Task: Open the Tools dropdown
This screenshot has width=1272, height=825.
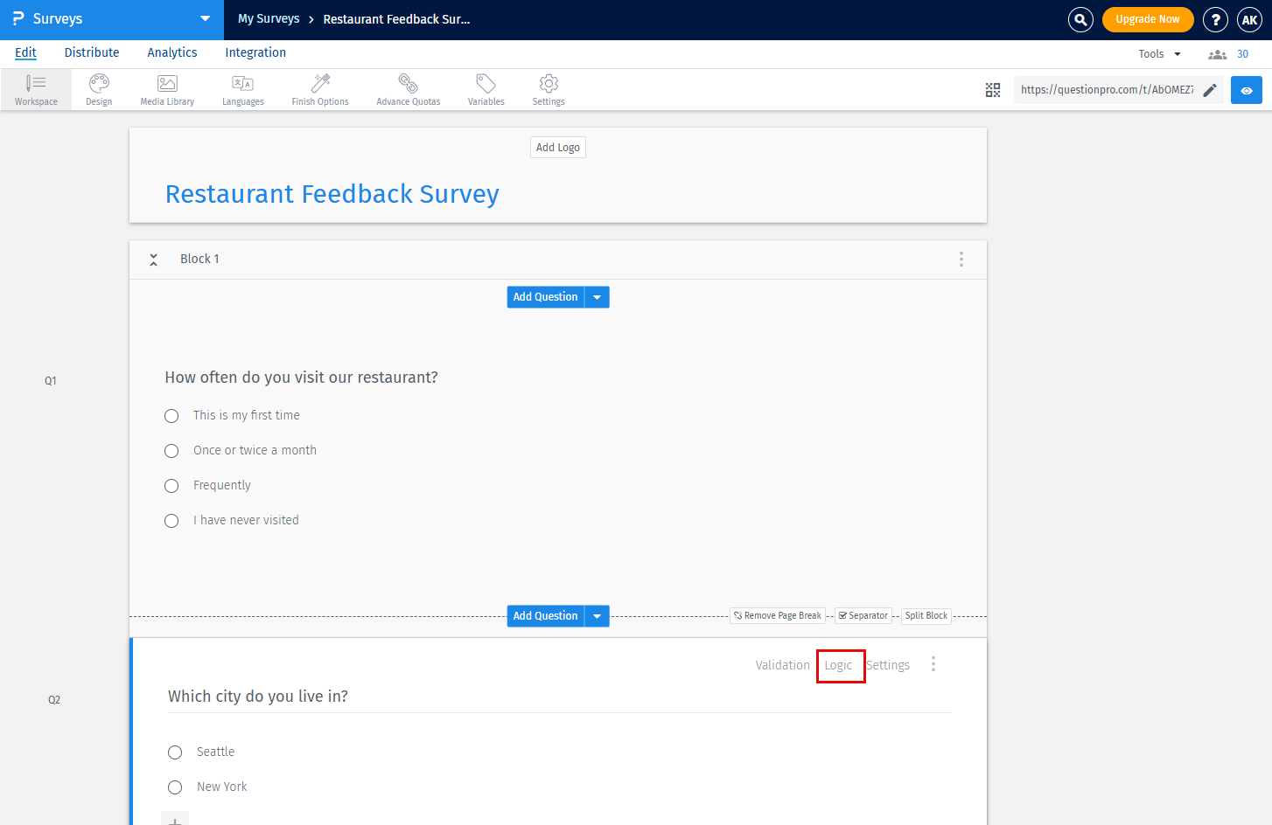Action: (x=1158, y=53)
